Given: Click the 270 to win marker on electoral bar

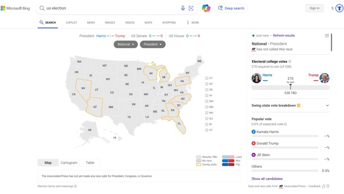Looking at the screenshot, I should [291, 87].
